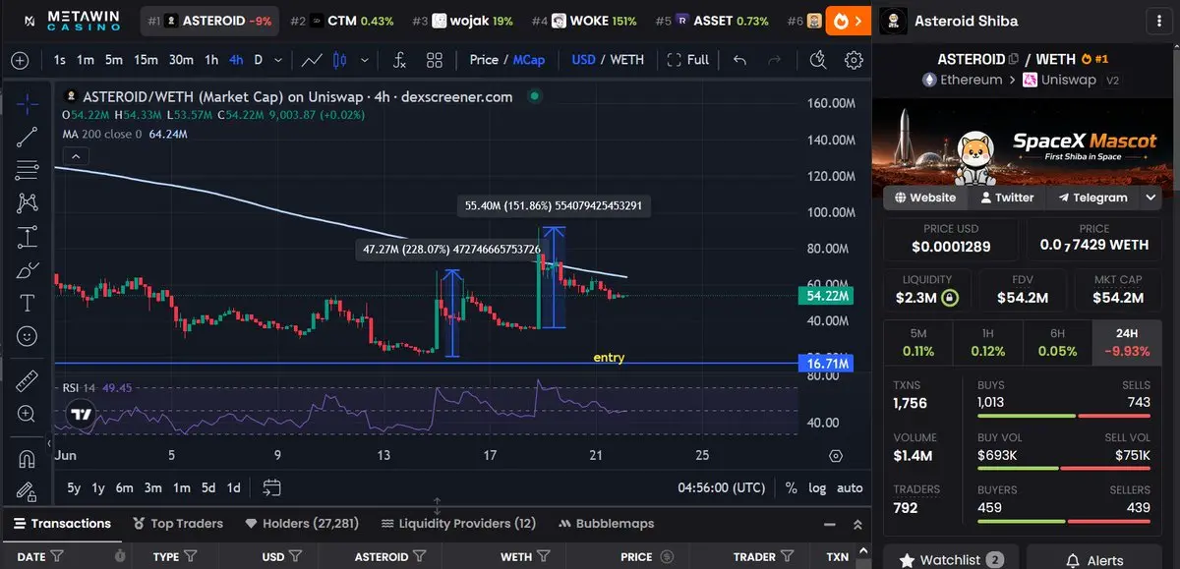Screen dimensions: 1180x569
Task: Add a symbol with the plus icon
Action: pos(20,60)
